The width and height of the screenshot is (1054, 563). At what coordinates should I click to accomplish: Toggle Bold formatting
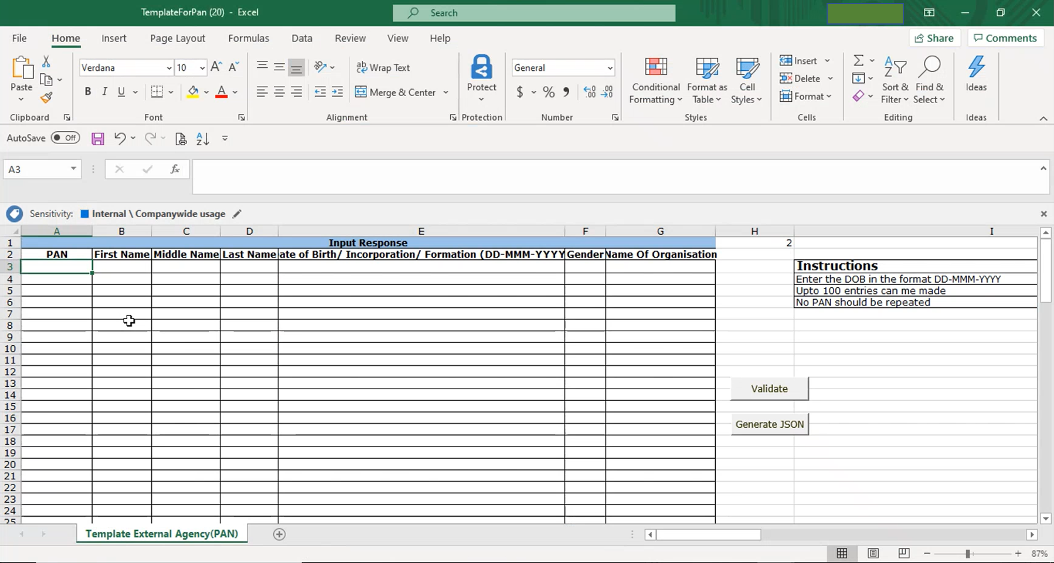[x=88, y=92]
